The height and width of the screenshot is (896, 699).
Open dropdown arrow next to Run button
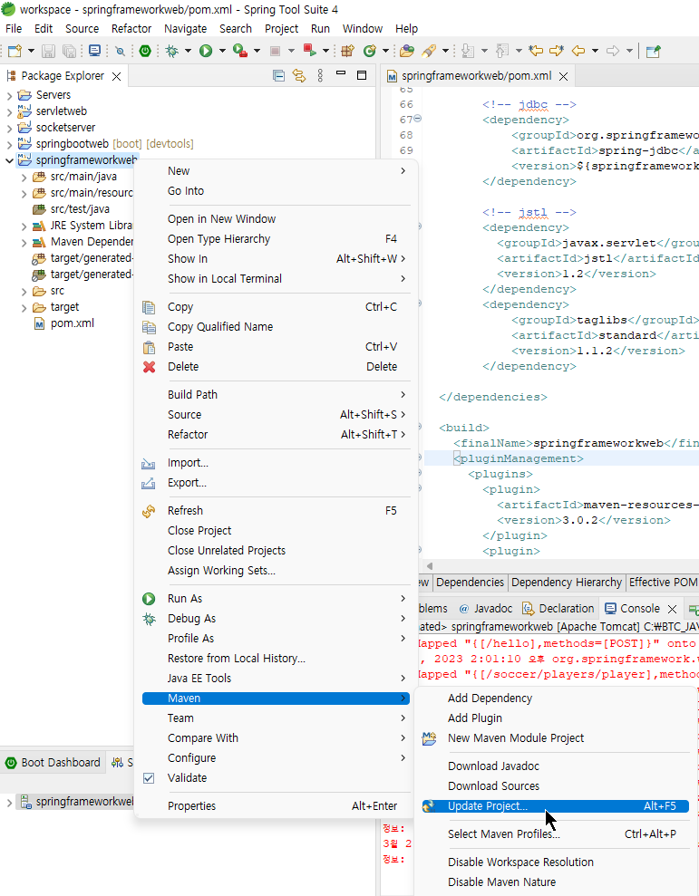coord(222,51)
